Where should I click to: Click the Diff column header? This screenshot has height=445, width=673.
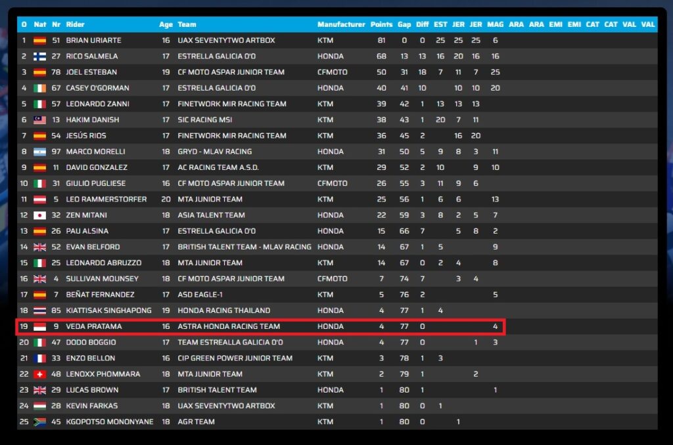(x=423, y=24)
